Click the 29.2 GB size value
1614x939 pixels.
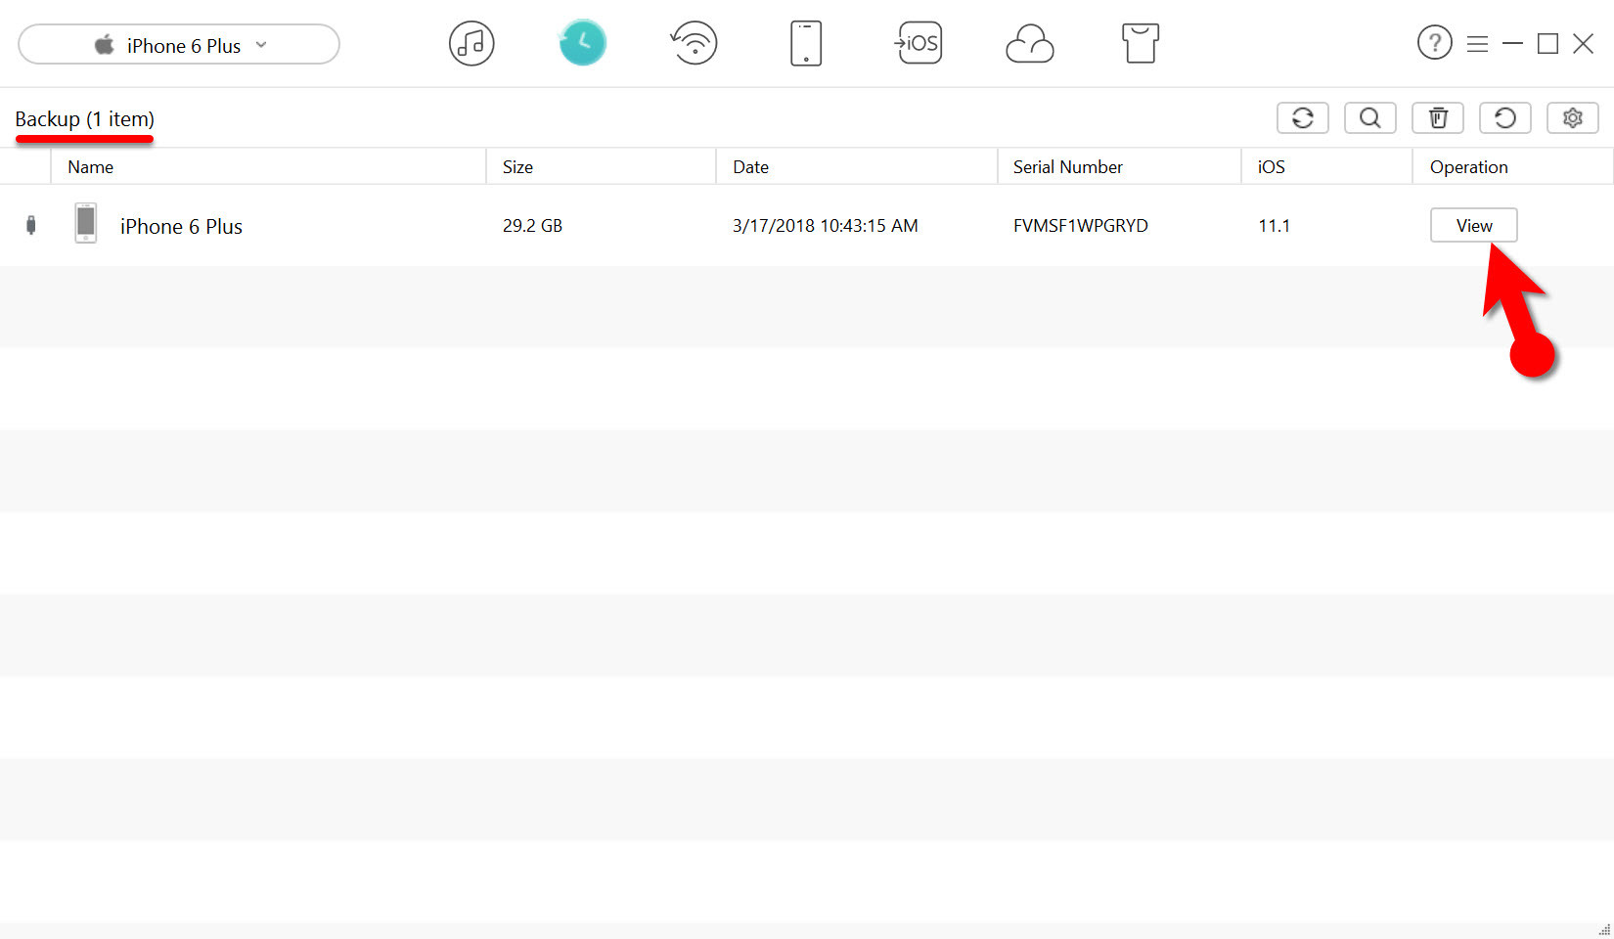click(x=532, y=226)
